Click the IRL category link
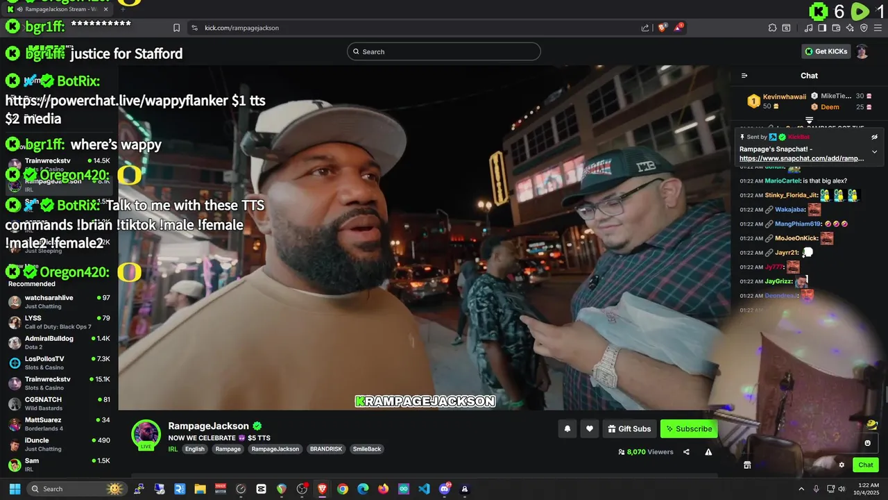Screen dimensions: 888x500 tap(173, 449)
